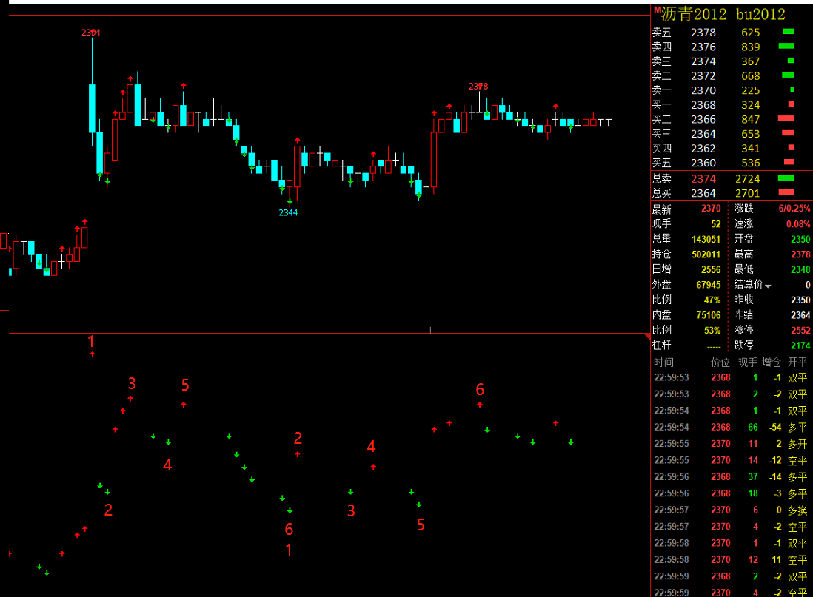Select the 22:59:54 trade with 66 lots

[729, 427]
